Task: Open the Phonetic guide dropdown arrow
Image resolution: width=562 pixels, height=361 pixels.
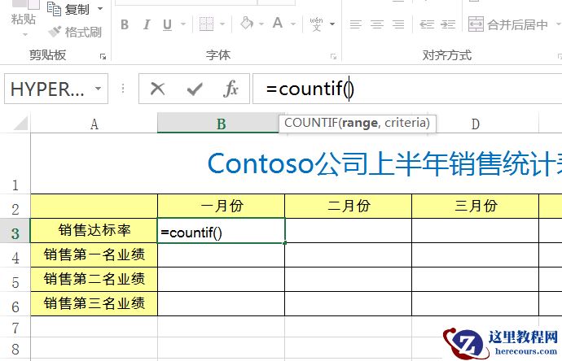Action: click(332, 24)
